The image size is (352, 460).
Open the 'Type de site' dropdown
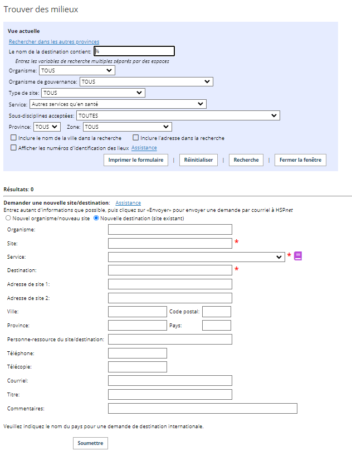tap(93, 93)
